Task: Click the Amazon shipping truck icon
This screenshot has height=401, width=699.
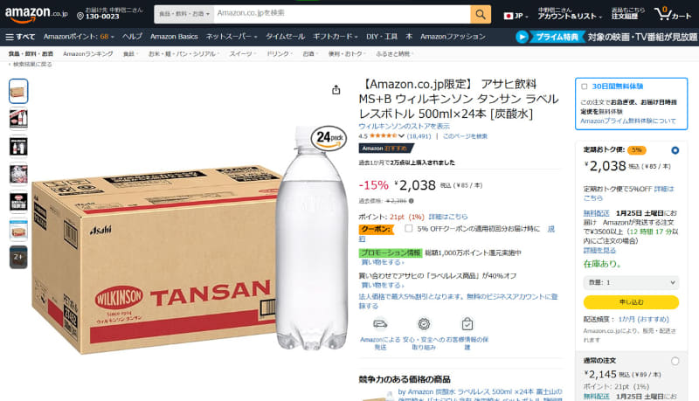Action: click(380, 324)
